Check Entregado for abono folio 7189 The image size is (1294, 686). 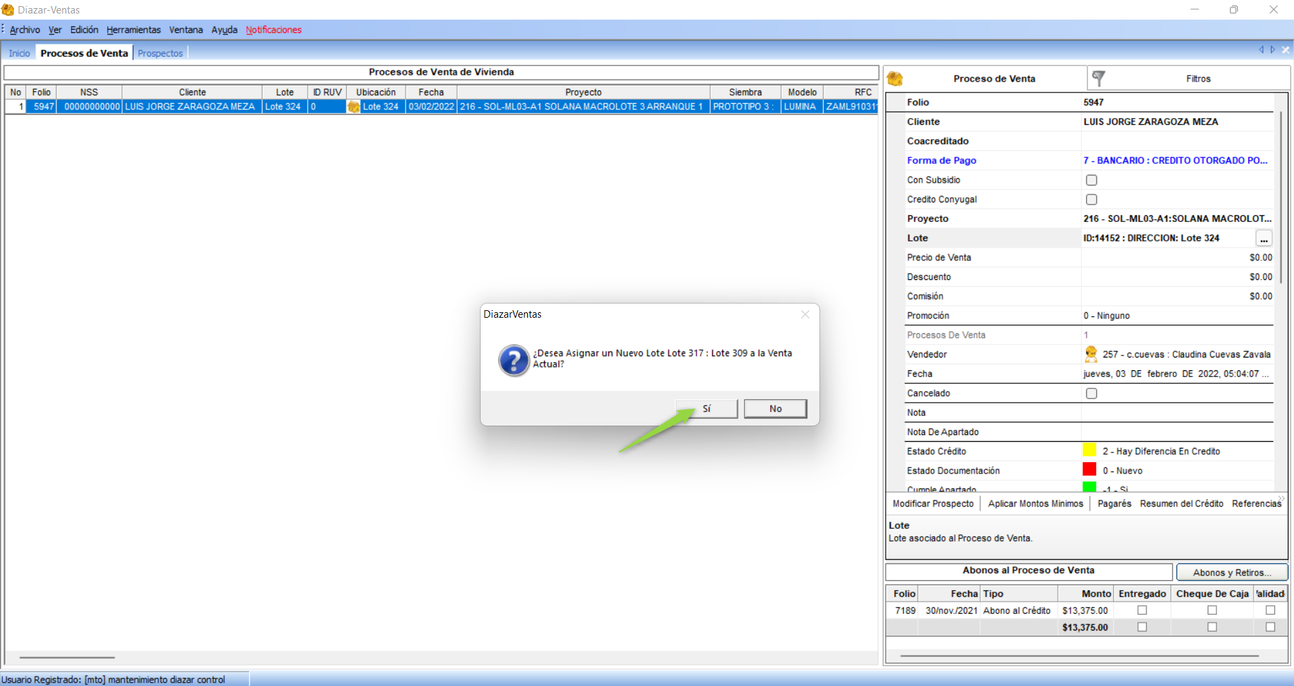pos(1142,610)
